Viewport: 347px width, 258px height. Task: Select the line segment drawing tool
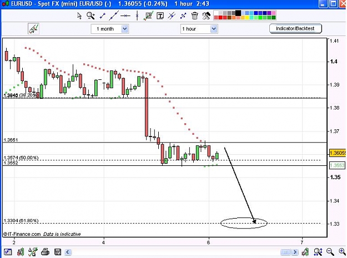(103, 16)
